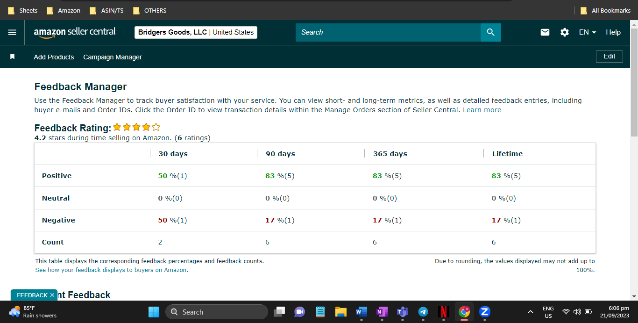
Task: Open Microsoft Word from the taskbar
Action: (362, 312)
